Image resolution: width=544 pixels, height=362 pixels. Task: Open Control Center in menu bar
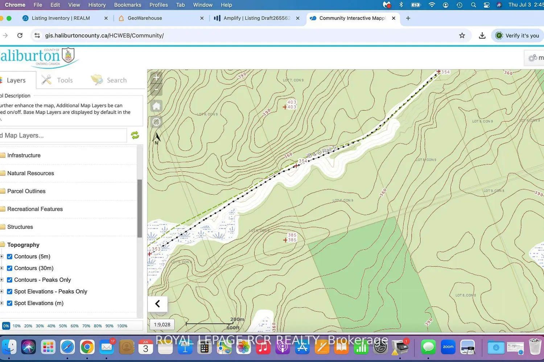(x=487, y=5)
